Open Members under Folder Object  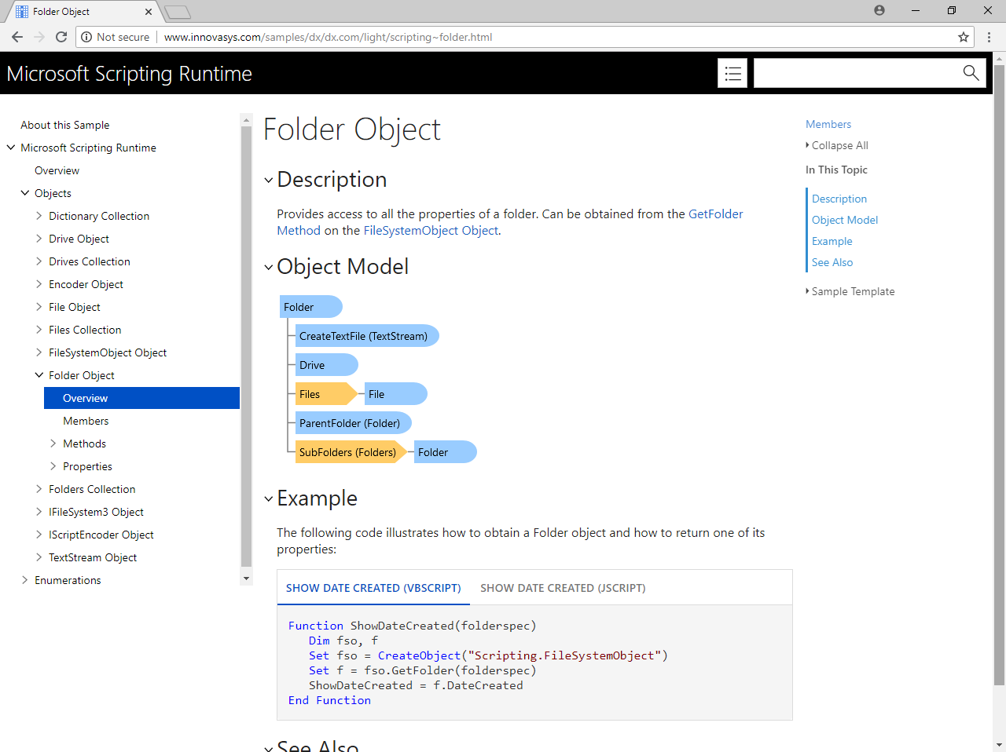point(86,421)
